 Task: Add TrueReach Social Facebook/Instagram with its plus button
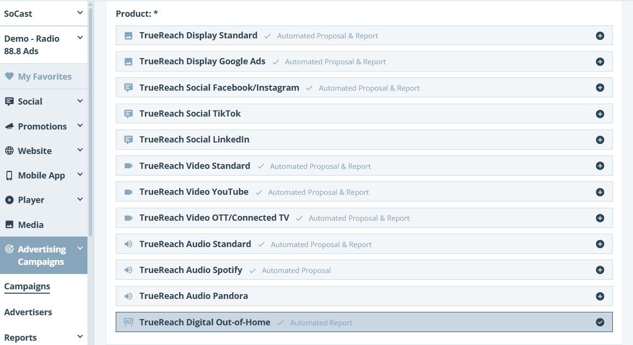pyautogui.click(x=600, y=88)
